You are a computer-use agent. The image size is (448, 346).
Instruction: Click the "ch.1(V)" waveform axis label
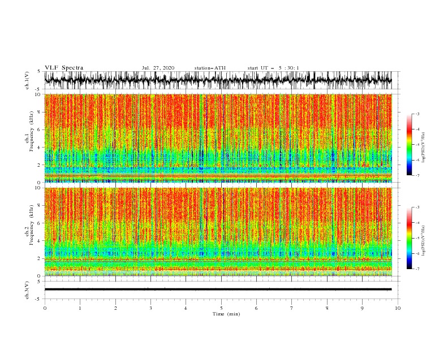[27, 80]
